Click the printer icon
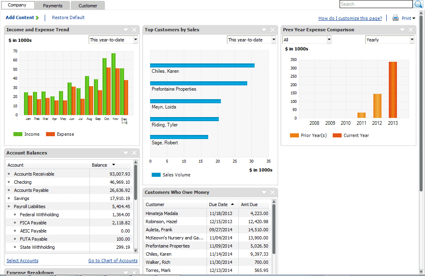 point(395,18)
